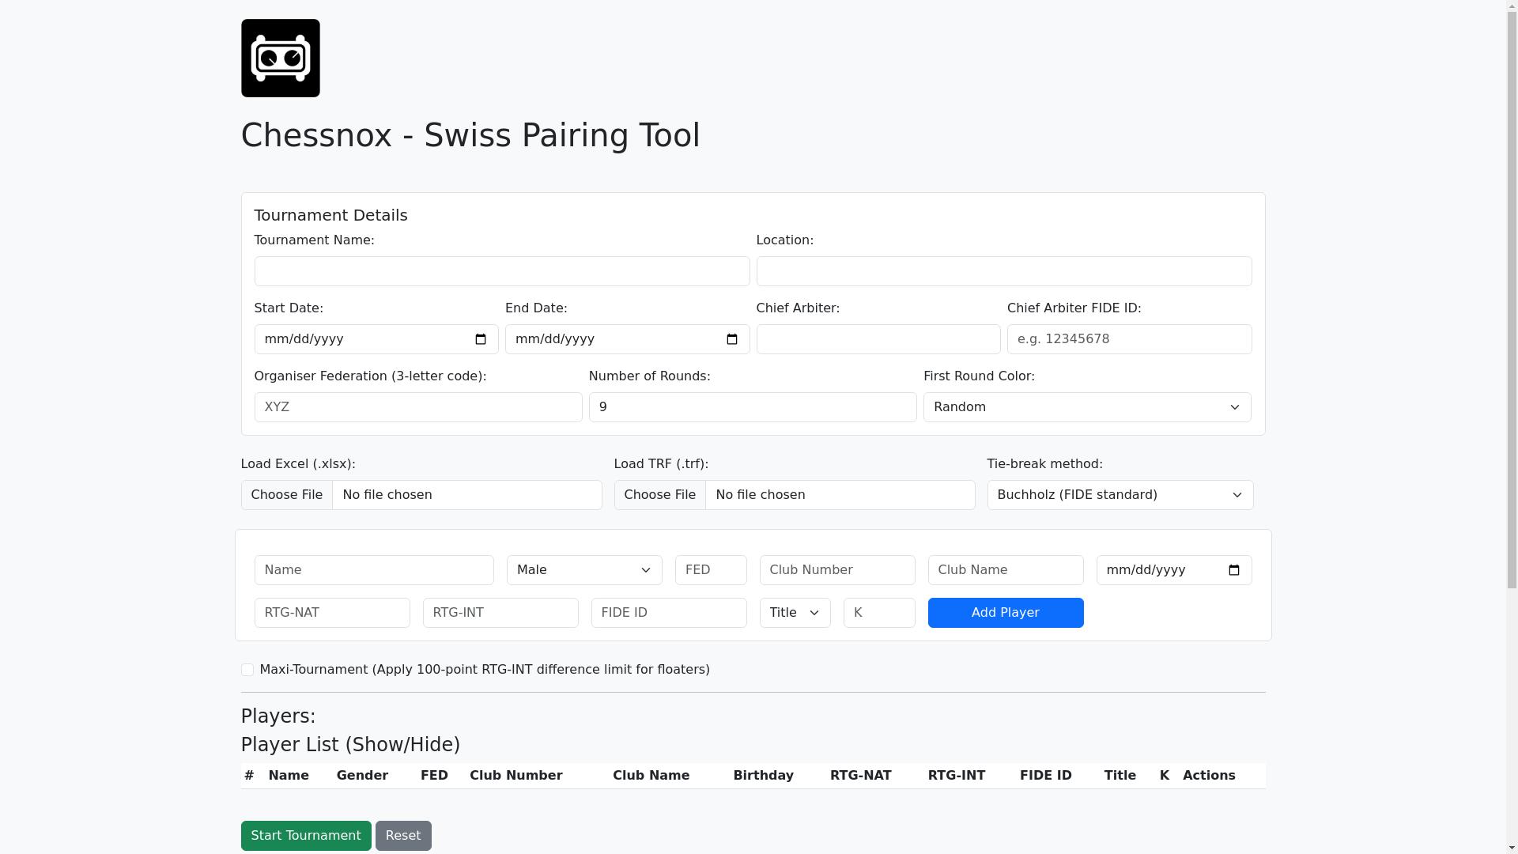Click the player Name input field

(374, 570)
